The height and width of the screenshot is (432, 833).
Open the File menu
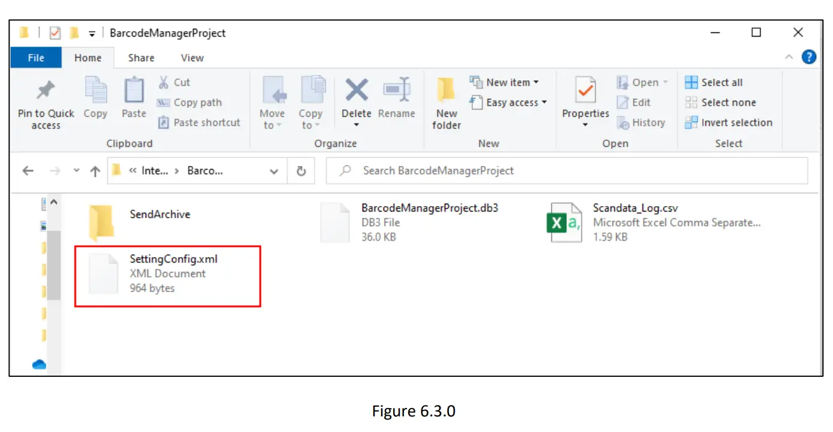coord(35,58)
